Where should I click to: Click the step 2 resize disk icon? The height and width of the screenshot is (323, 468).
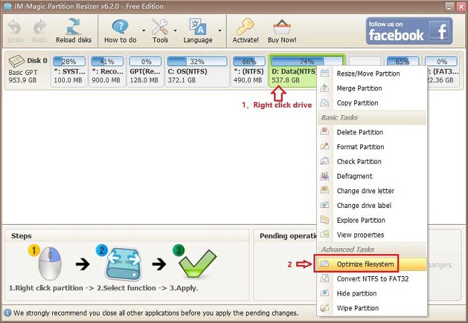123,264
